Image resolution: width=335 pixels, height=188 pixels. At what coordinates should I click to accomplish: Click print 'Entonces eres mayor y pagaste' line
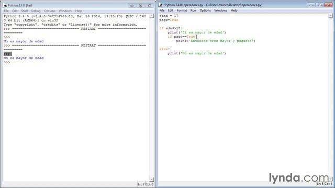pyautogui.click(x=216, y=41)
